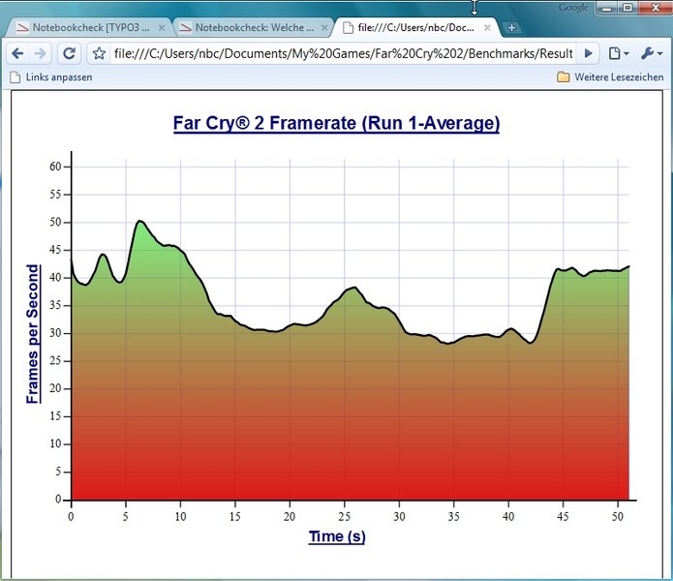Close the Notebookcheck: Welche tab
This screenshot has height=581, width=673.
coord(324,28)
